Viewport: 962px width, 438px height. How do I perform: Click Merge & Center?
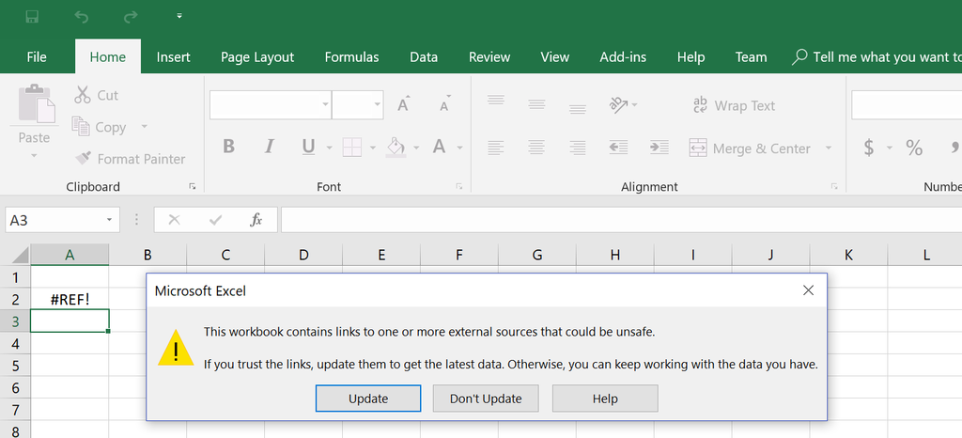click(x=751, y=148)
